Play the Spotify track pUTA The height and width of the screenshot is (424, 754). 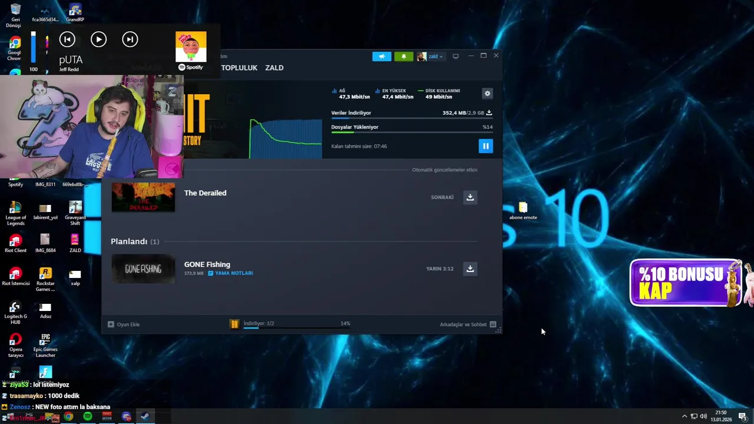point(98,39)
